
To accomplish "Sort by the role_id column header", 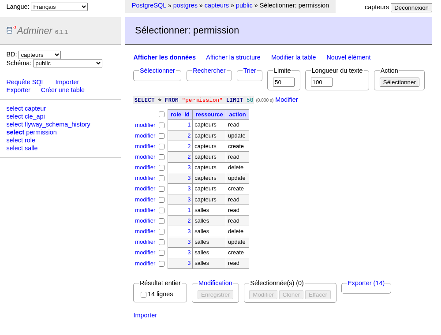I will (x=180, y=114).
